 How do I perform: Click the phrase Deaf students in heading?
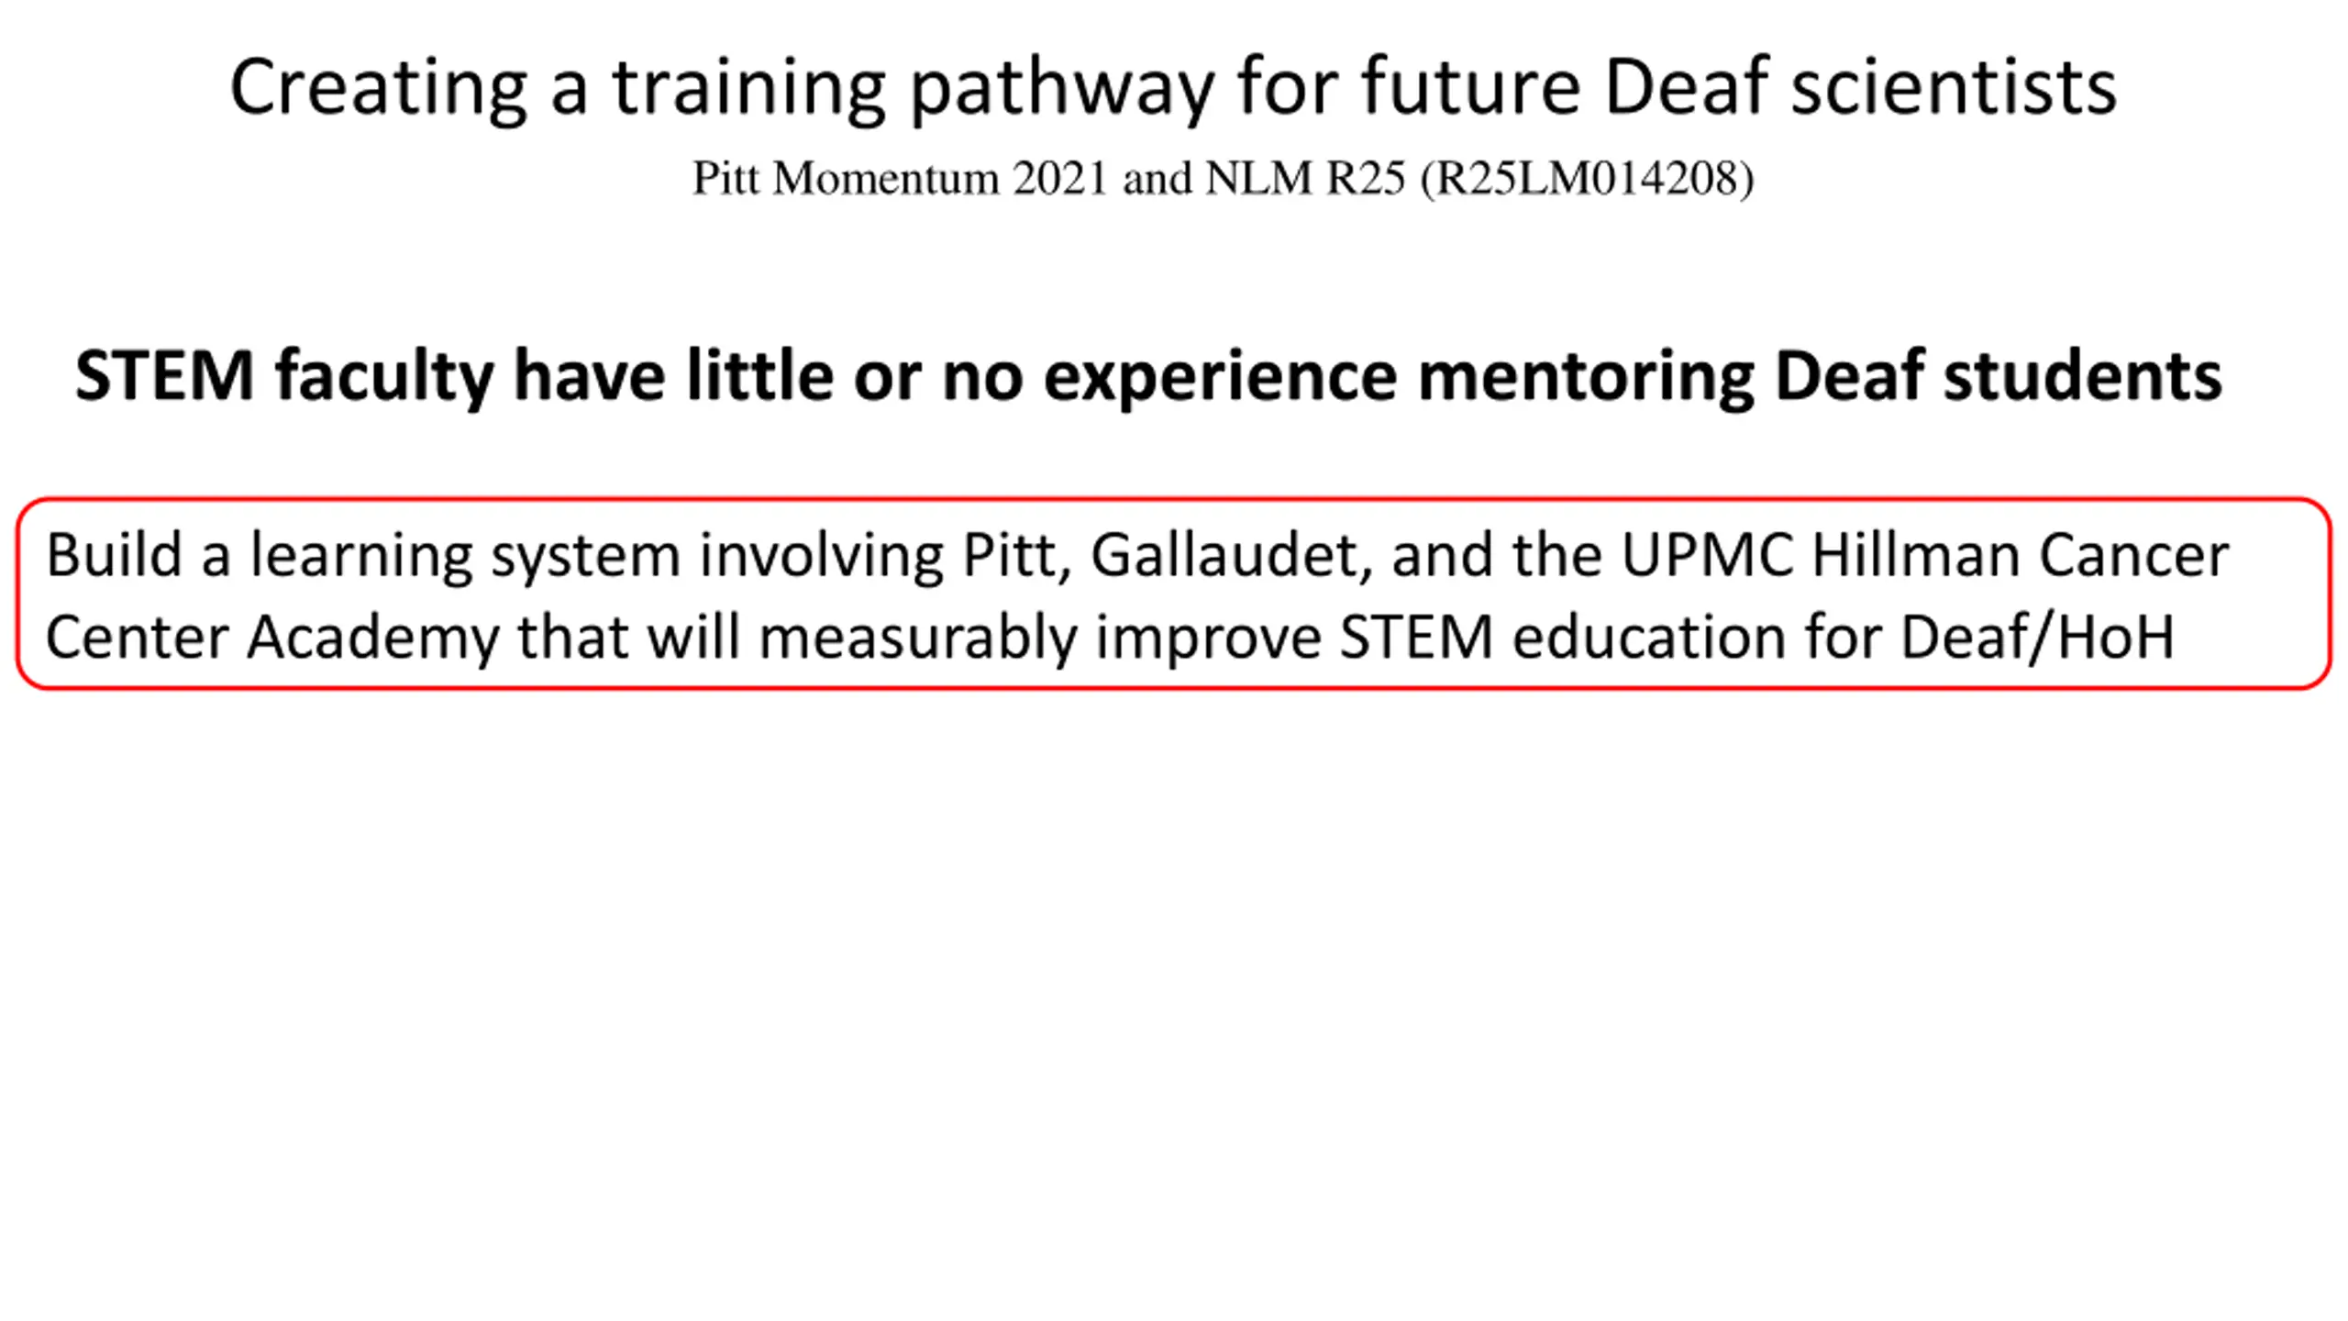1998,376
